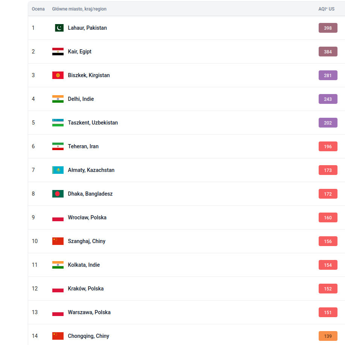Screen dimensions: 345x345
Task: Click the Egypt flag icon beside Kair
Action: 58,52
